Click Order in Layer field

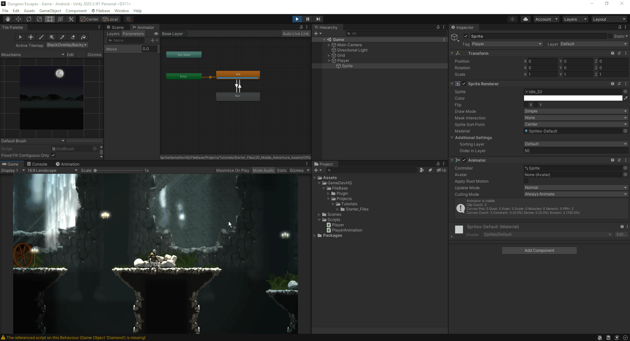coord(576,151)
